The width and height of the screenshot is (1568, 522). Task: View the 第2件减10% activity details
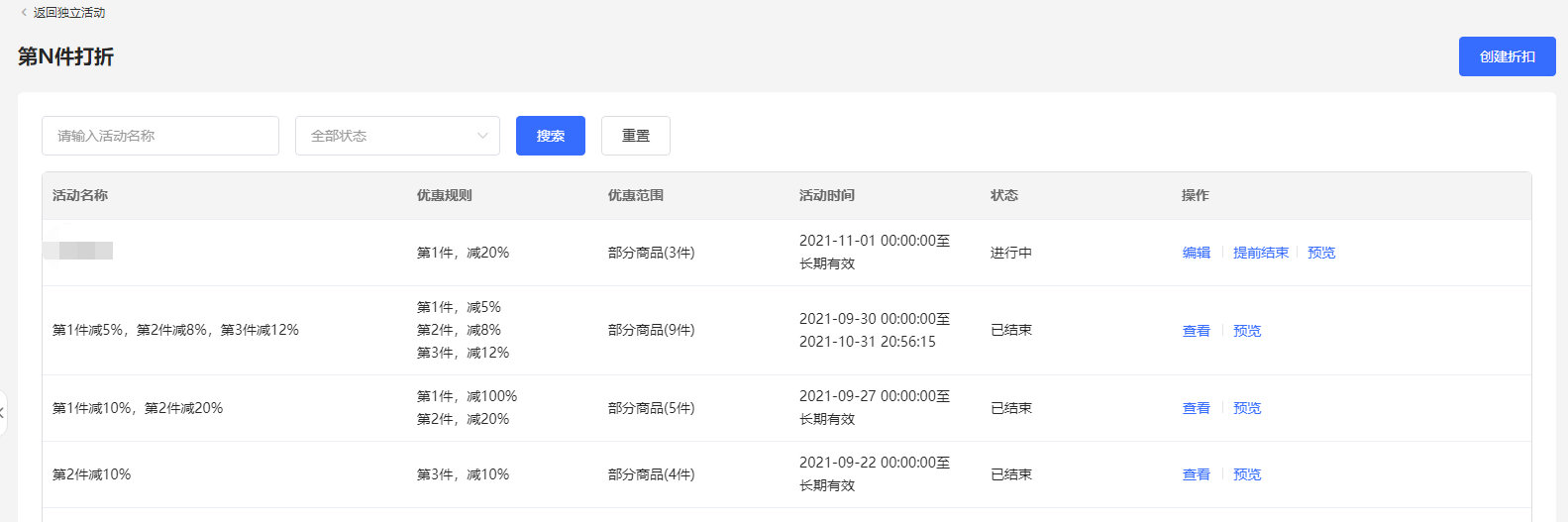tap(1197, 474)
